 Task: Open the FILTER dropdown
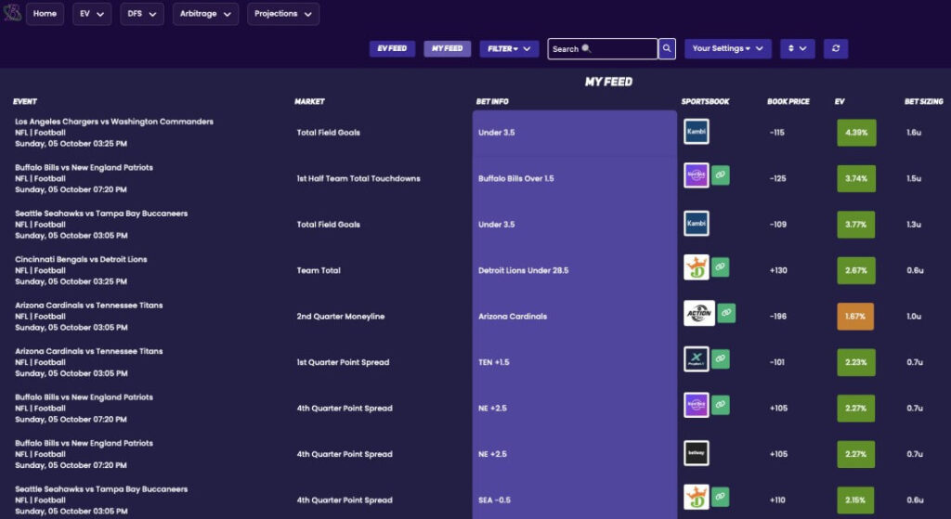click(510, 48)
